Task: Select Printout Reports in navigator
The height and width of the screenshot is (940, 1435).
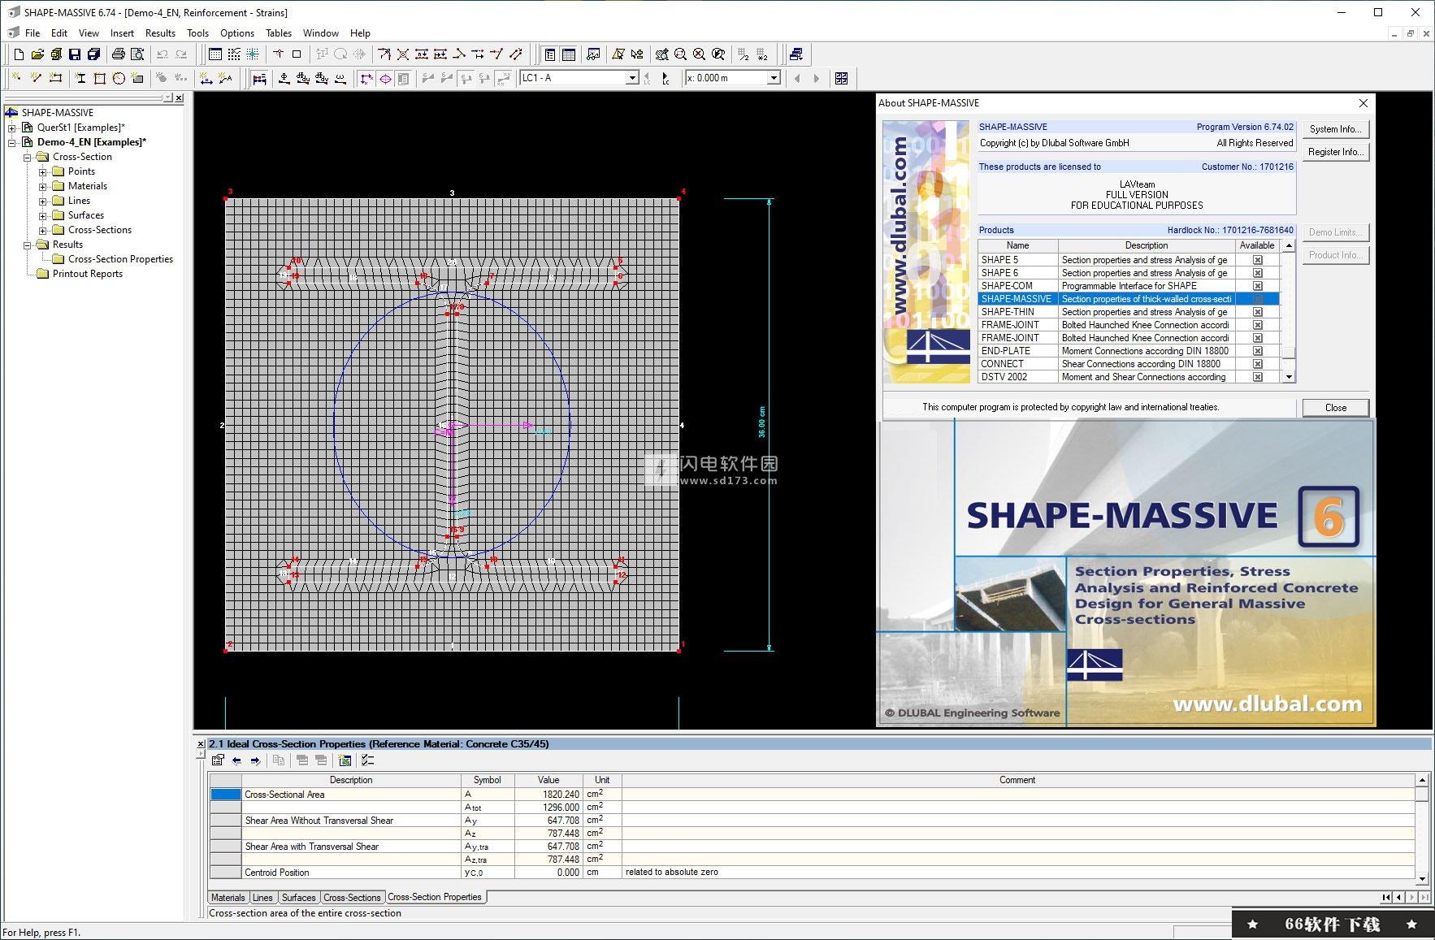Action: click(x=87, y=274)
